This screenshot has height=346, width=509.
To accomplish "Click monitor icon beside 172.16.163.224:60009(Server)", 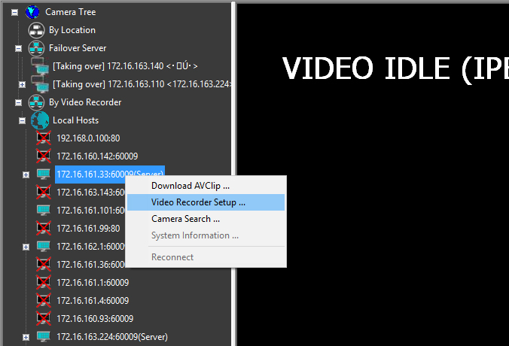I will tap(45, 336).
